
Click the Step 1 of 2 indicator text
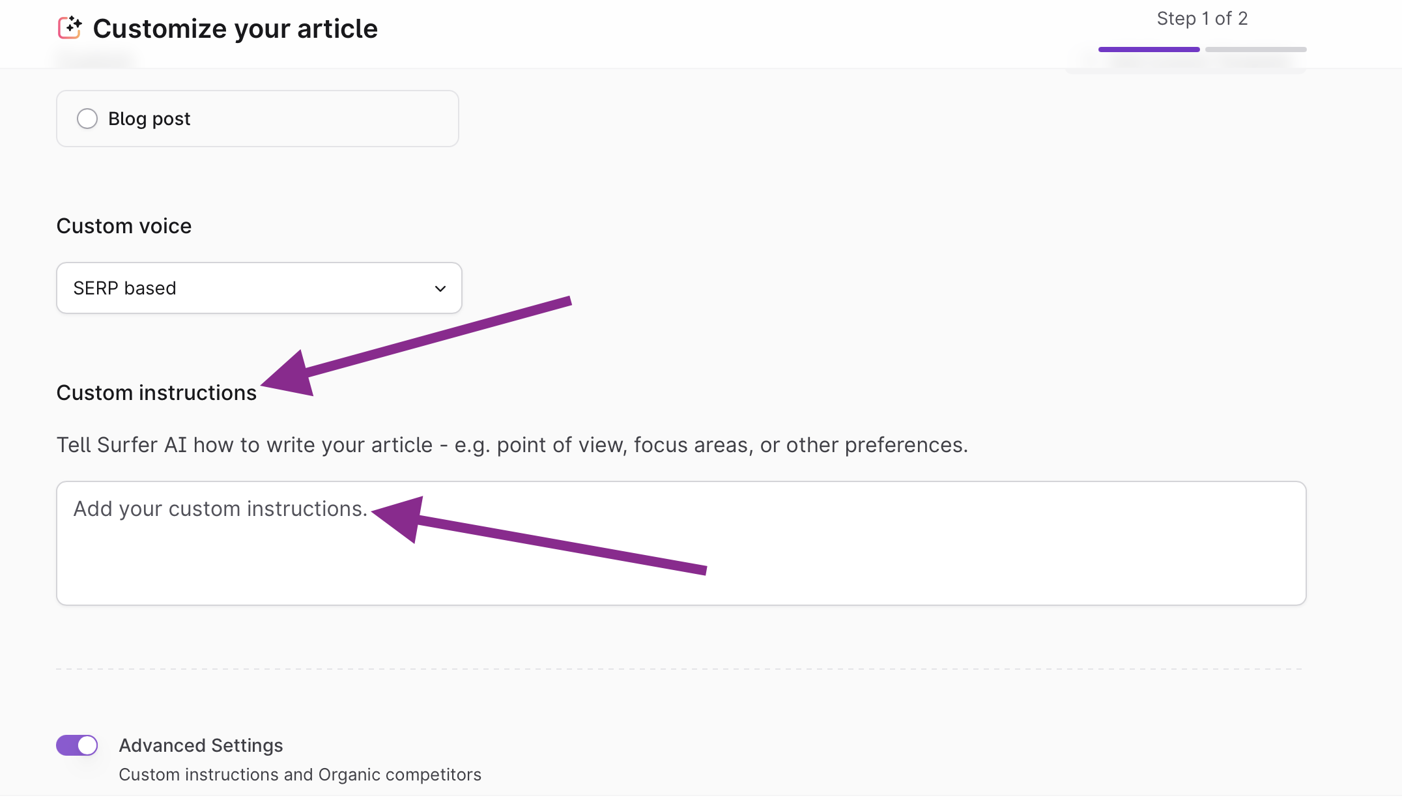tap(1202, 18)
